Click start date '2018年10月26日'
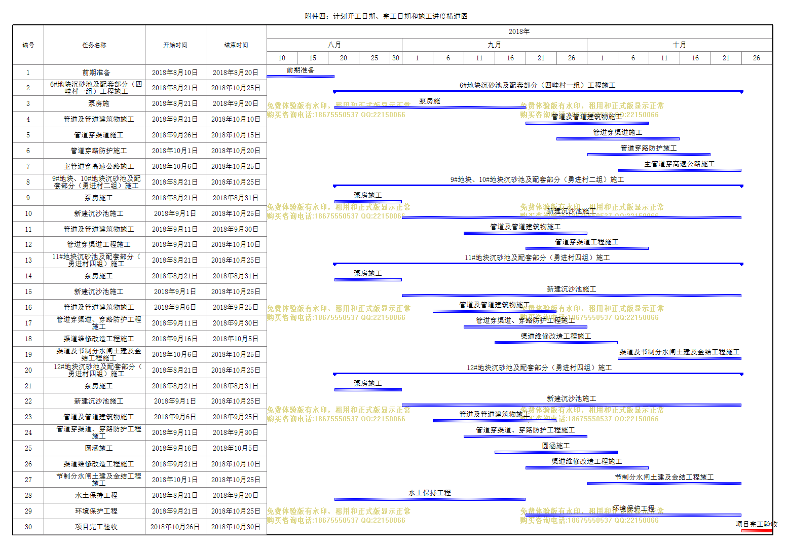 pos(175,527)
